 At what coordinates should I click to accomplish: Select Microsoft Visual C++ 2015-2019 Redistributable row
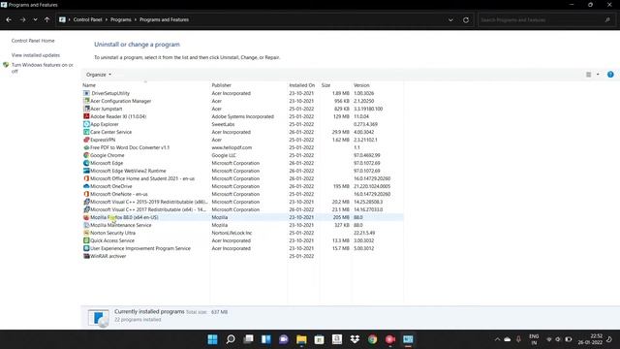242,202
